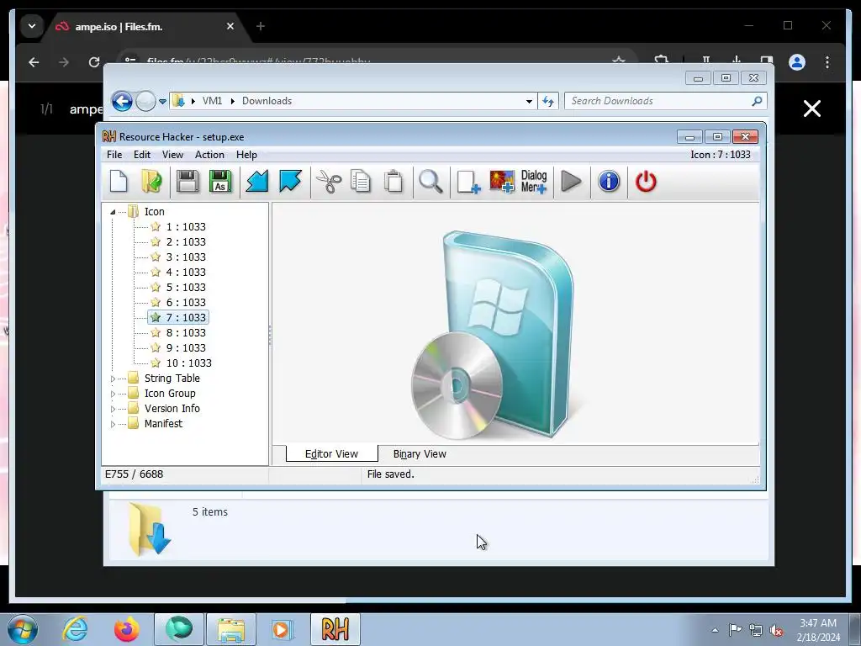The width and height of the screenshot is (861, 646).
Task: Open the File menu in Resource Hacker
Action: pyautogui.click(x=114, y=155)
